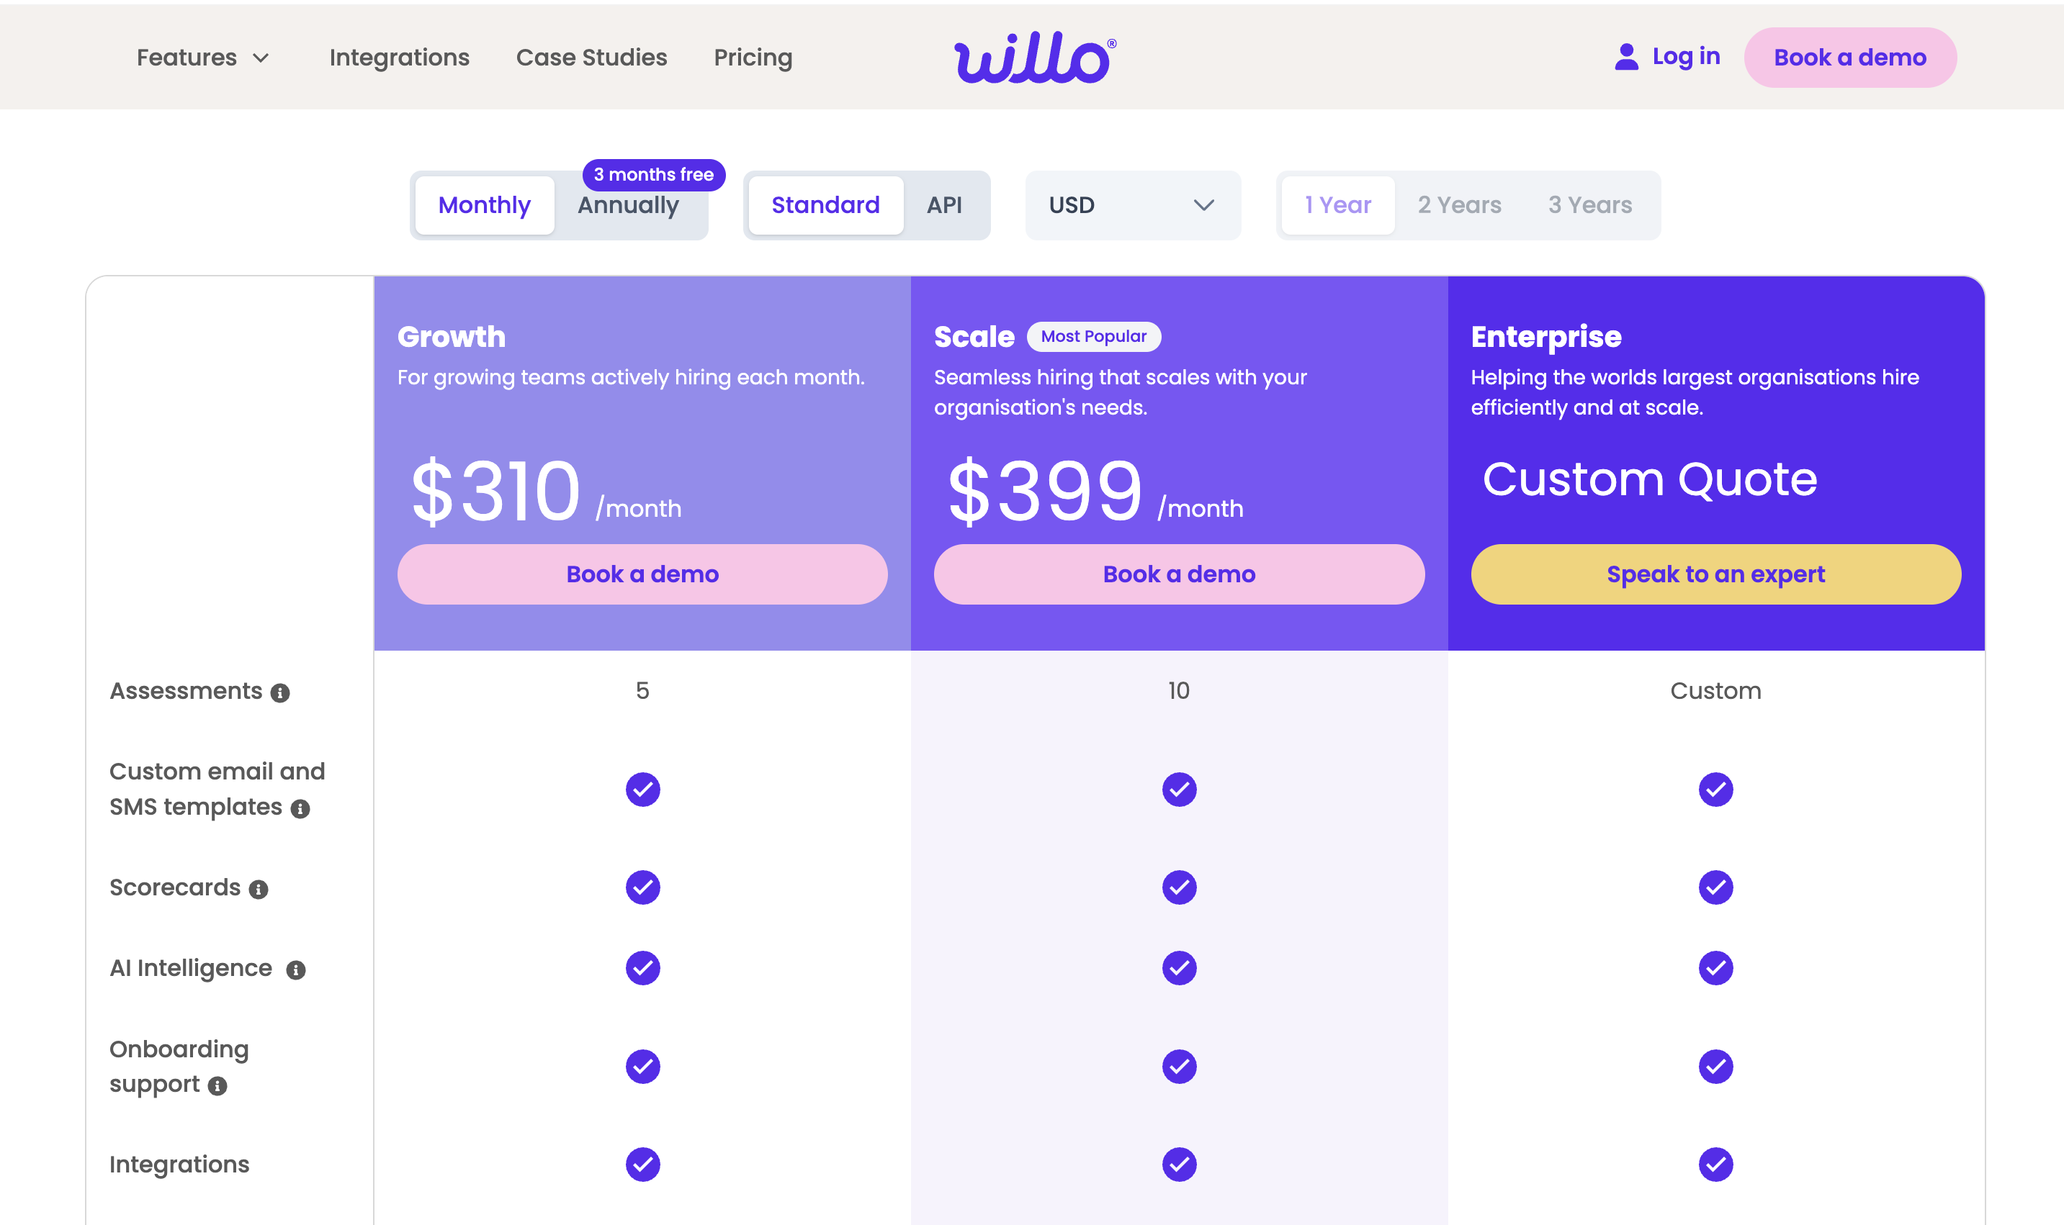Select the 2 Years term
Screen dimensions: 2064x1225
[x=1458, y=206]
